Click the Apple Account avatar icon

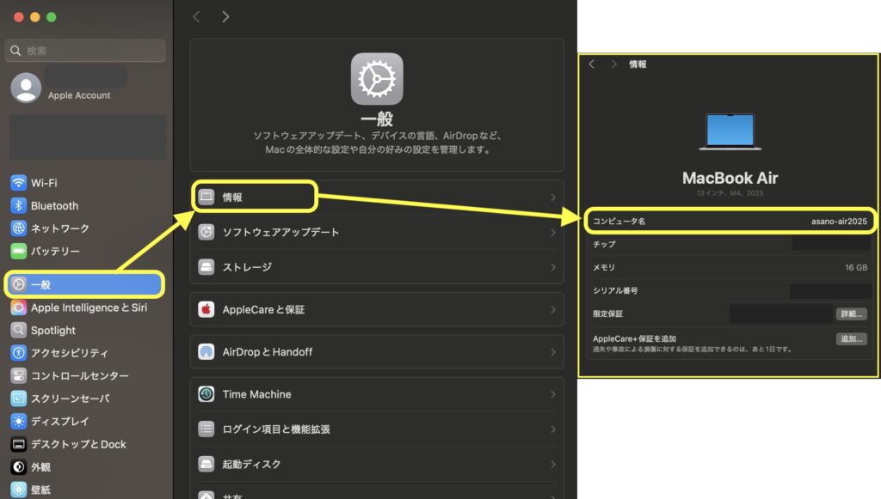(26, 88)
